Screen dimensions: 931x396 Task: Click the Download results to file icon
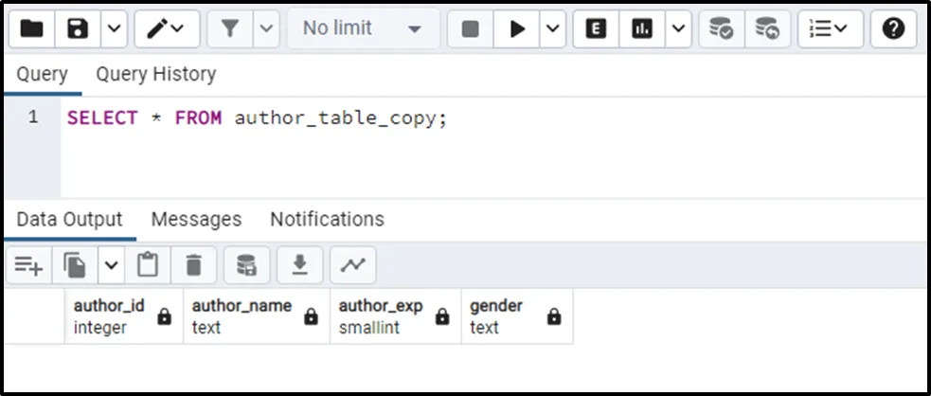pos(299,266)
